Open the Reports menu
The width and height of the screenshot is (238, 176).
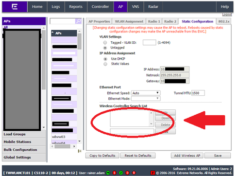pos(76,7)
